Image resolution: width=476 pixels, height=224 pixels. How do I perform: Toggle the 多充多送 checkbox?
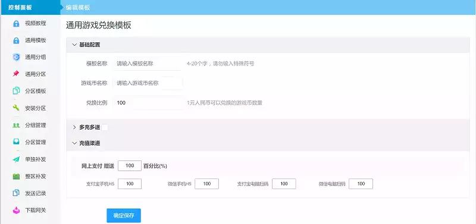click(105, 127)
